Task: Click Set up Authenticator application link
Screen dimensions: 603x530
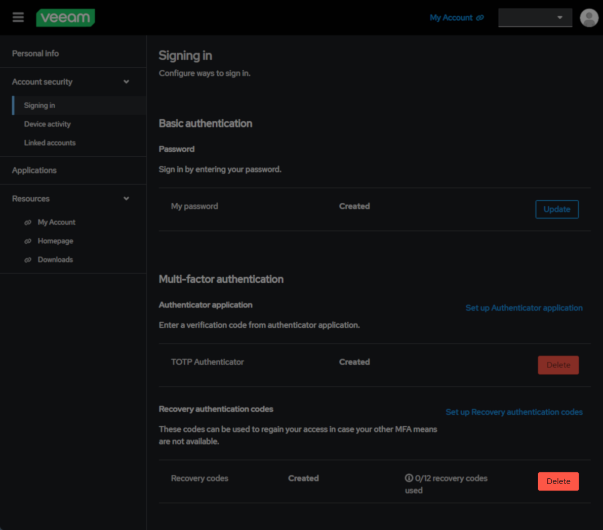Action: [x=524, y=308]
